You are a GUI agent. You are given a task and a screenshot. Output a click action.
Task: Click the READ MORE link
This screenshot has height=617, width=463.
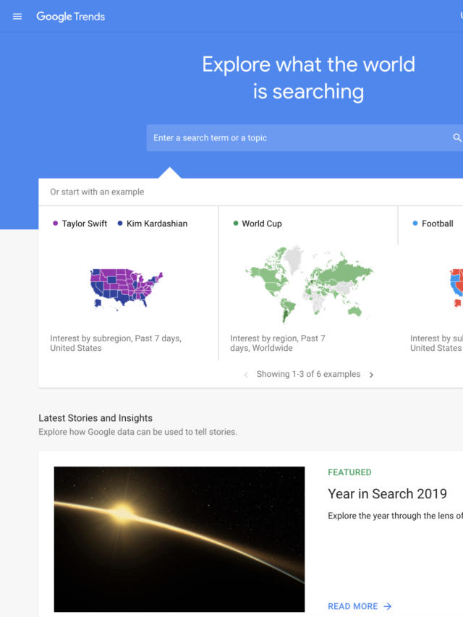click(x=353, y=606)
